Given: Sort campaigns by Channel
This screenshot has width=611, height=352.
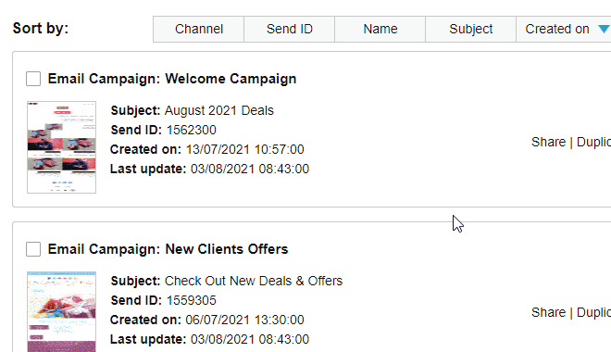Looking at the screenshot, I should (x=199, y=30).
